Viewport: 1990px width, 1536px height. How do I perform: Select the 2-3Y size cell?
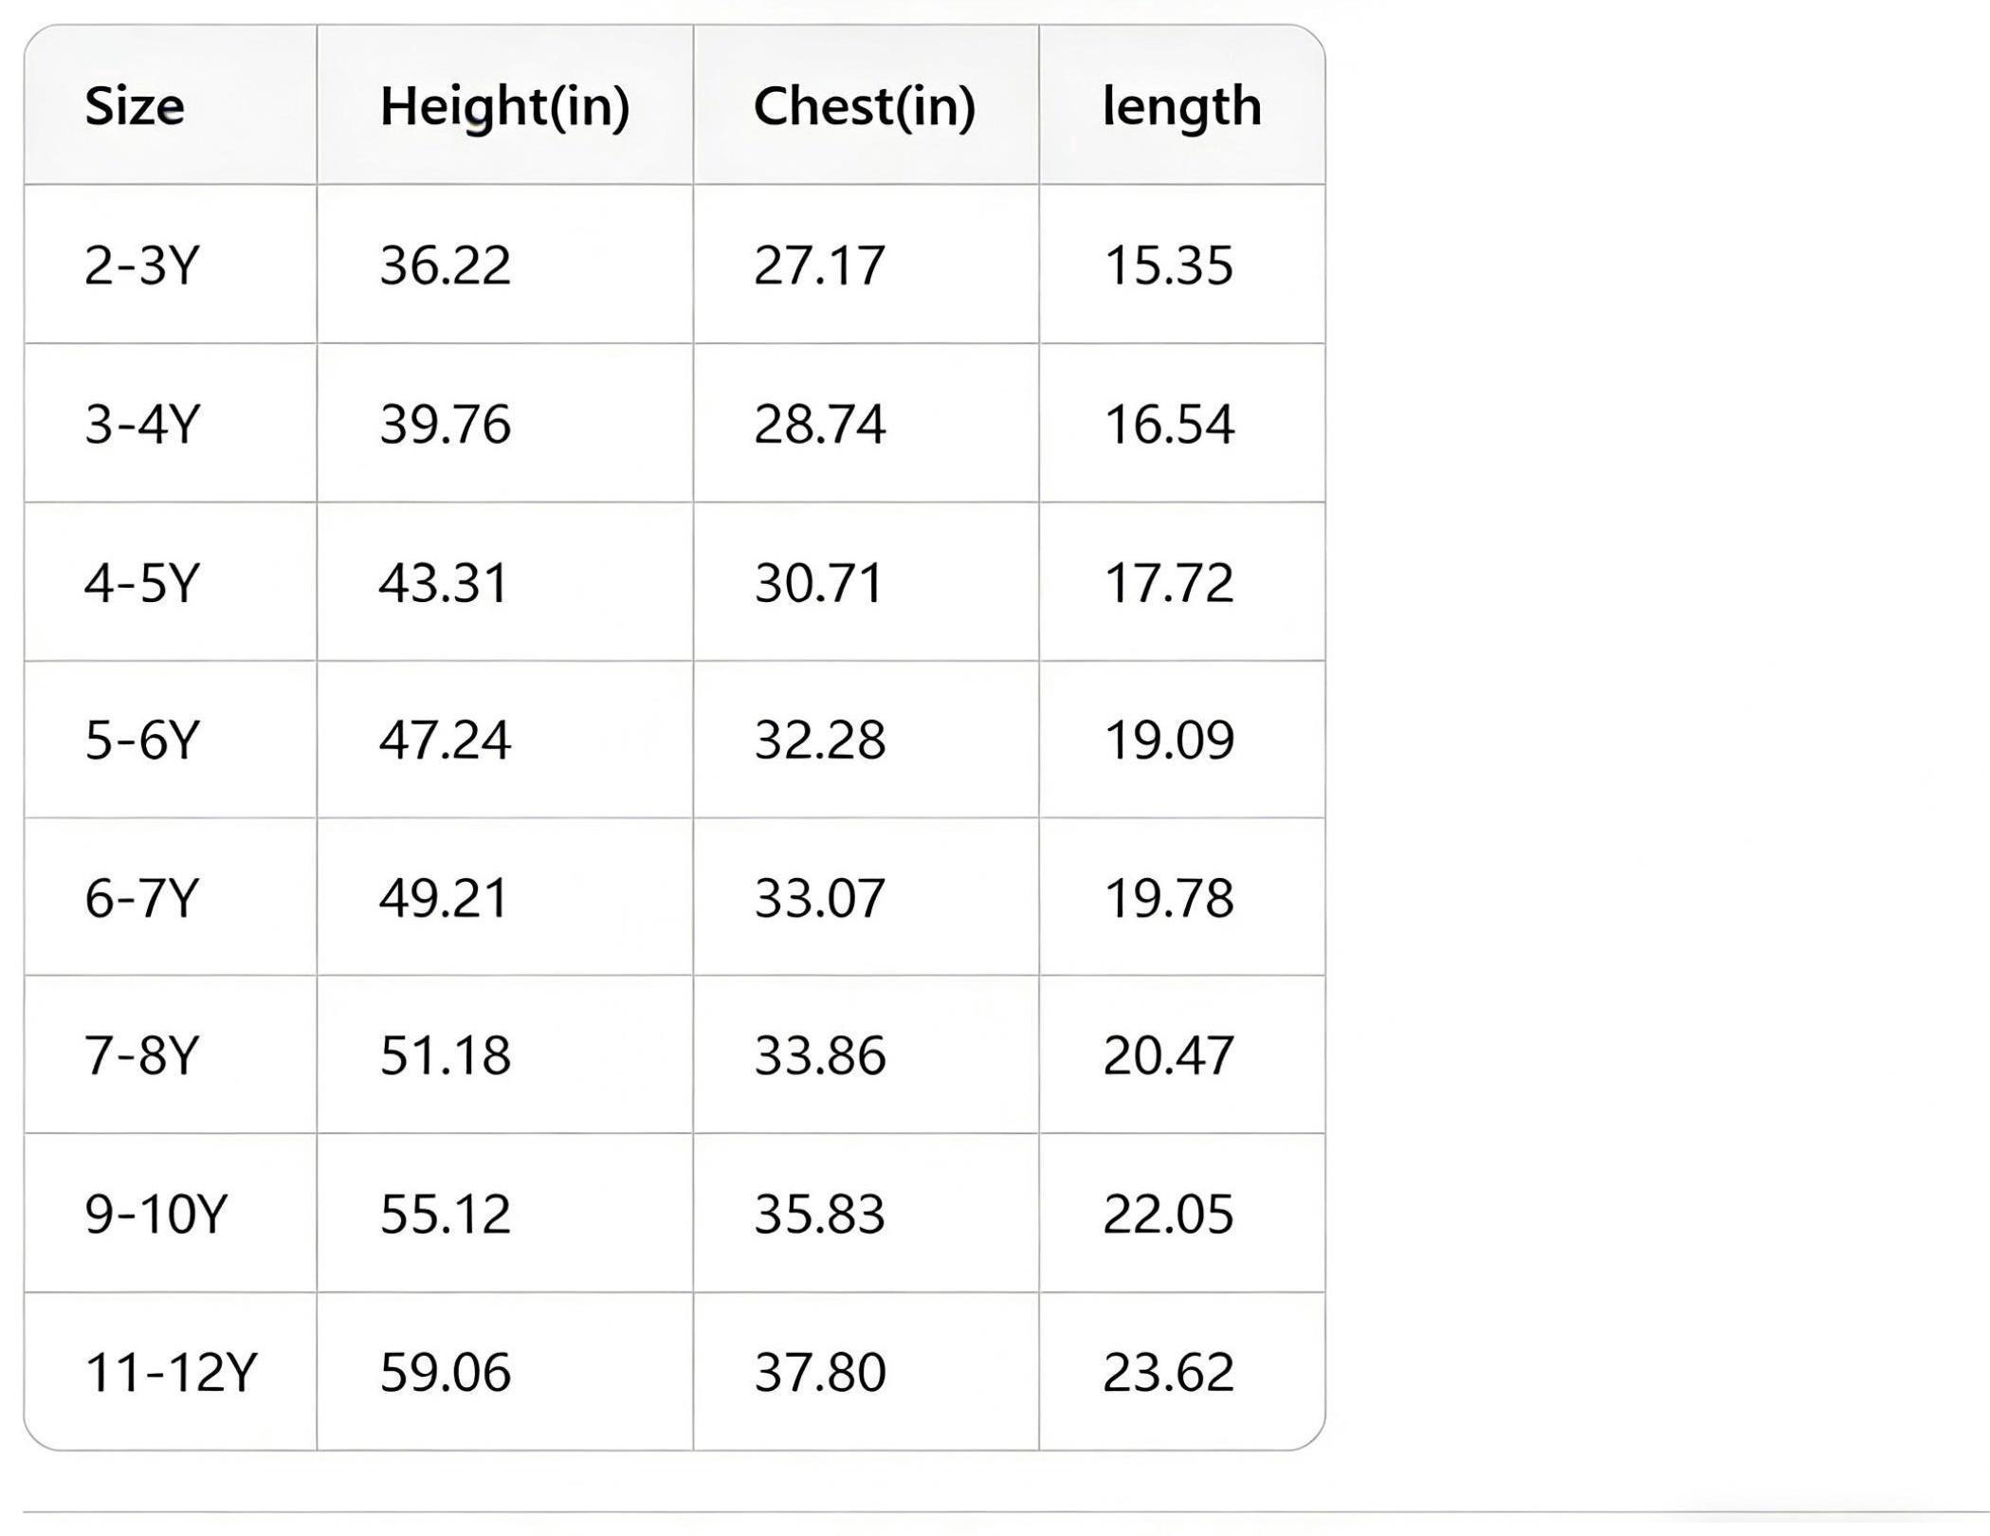(142, 265)
